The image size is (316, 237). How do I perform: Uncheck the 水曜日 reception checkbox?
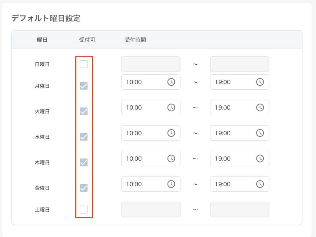84,137
